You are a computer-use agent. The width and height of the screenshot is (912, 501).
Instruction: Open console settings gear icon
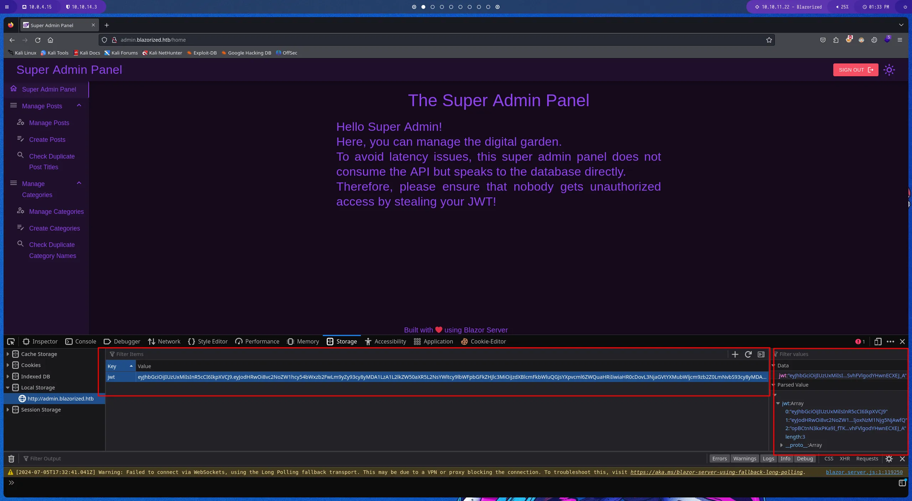tap(889, 459)
